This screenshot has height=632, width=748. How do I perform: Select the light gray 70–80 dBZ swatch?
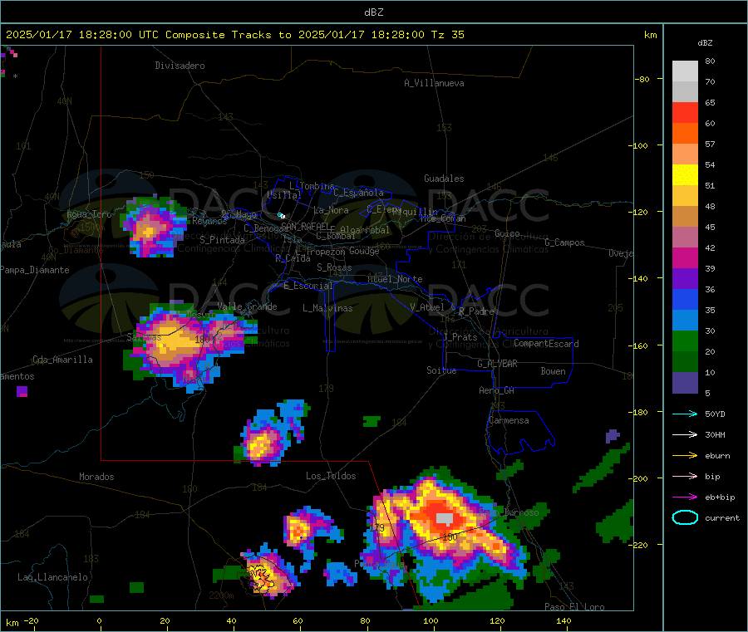[685, 71]
